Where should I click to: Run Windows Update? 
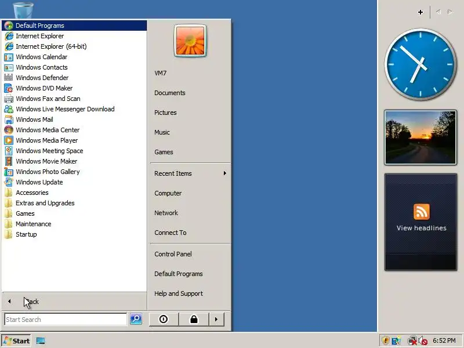pyautogui.click(x=74, y=182)
